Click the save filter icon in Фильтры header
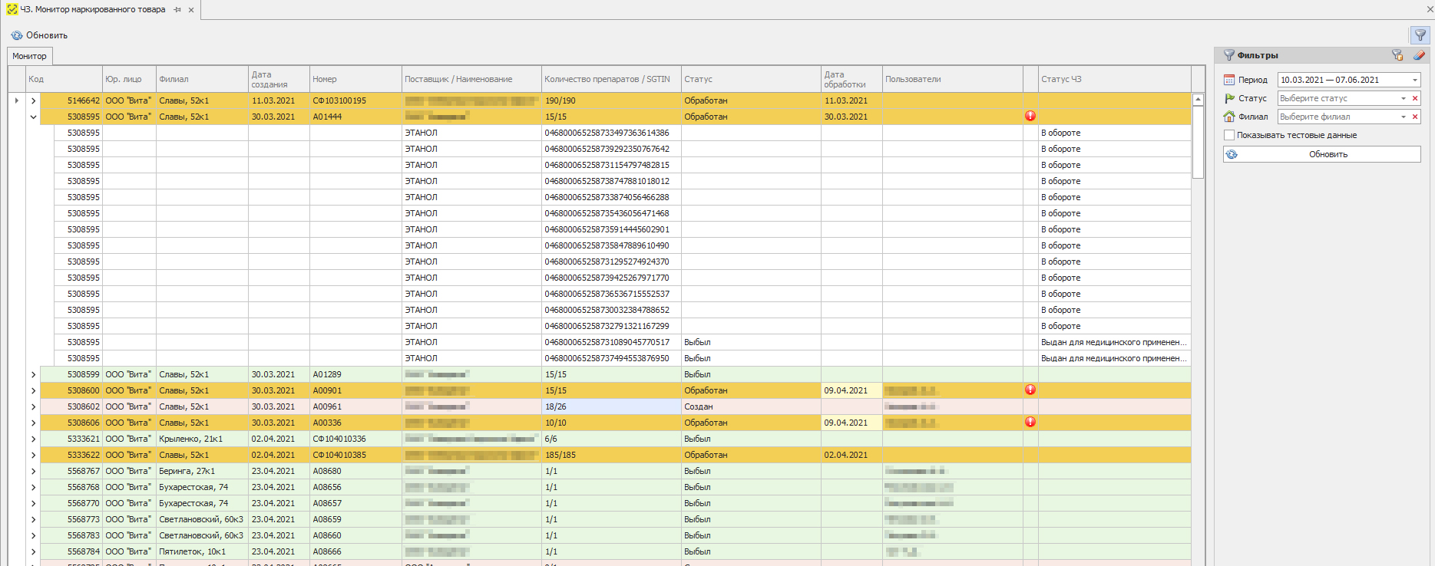This screenshot has width=1435, height=566. (1397, 55)
